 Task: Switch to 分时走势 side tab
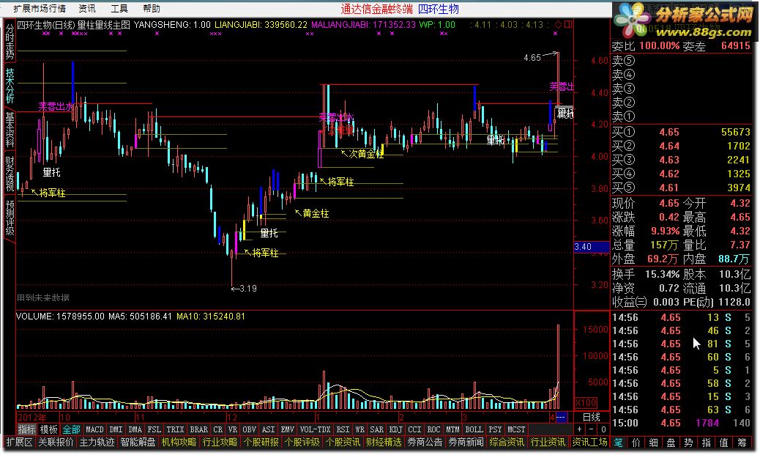pyautogui.click(x=10, y=41)
